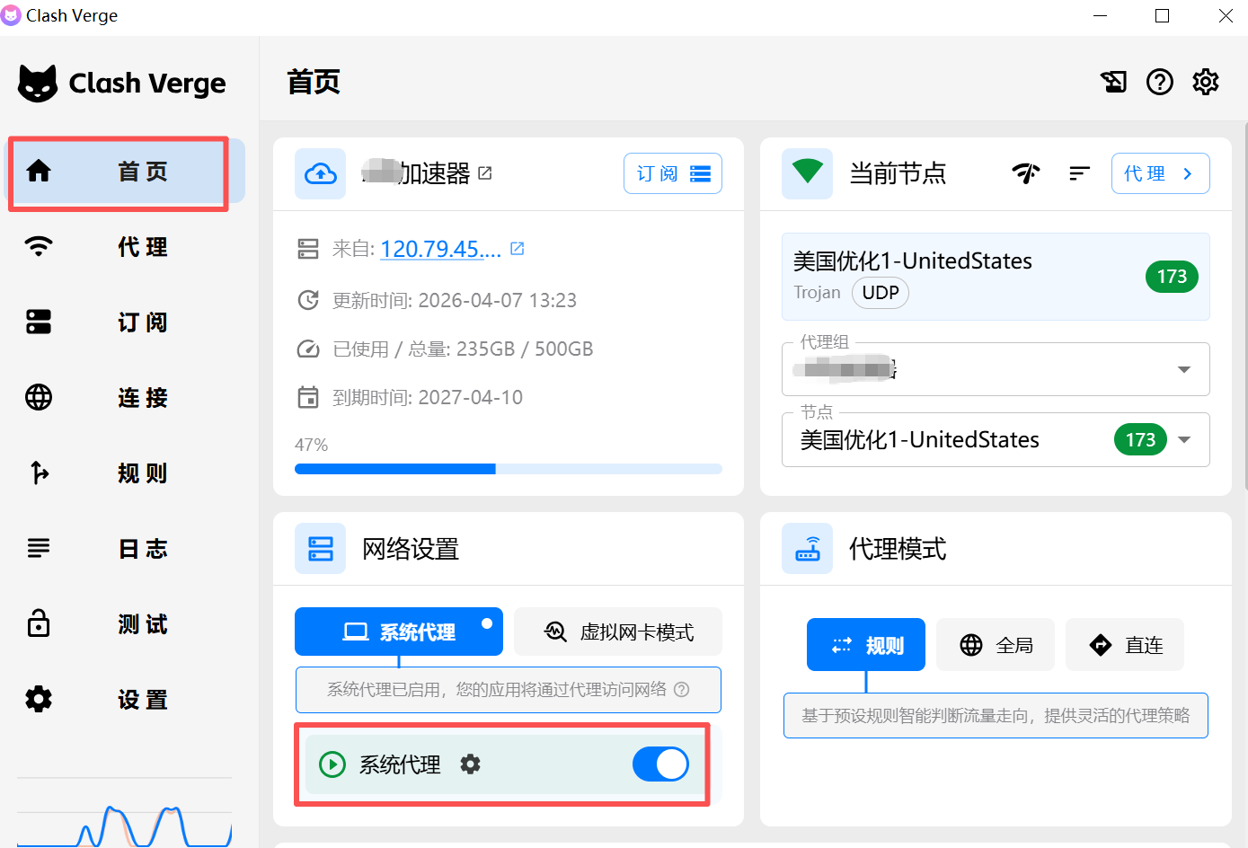Click the sort icon in 当前节点 card
Viewport: 1248px width, 848px height.
(x=1079, y=173)
